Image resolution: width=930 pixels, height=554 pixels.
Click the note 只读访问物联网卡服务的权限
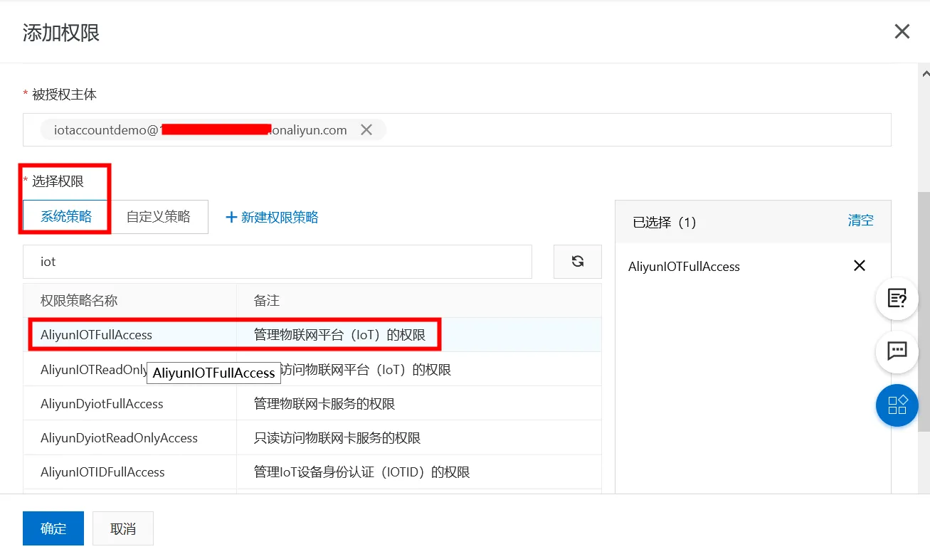pos(337,438)
